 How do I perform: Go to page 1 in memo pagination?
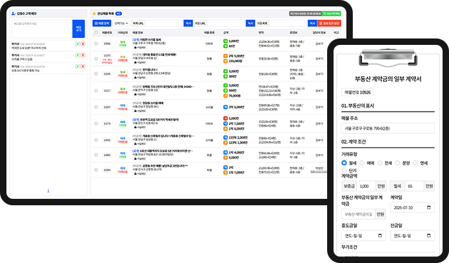[47, 191]
